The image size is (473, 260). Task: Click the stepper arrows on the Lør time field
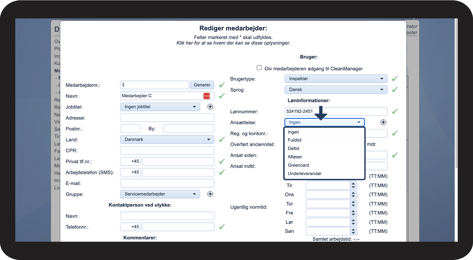pyautogui.click(x=353, y=222)
